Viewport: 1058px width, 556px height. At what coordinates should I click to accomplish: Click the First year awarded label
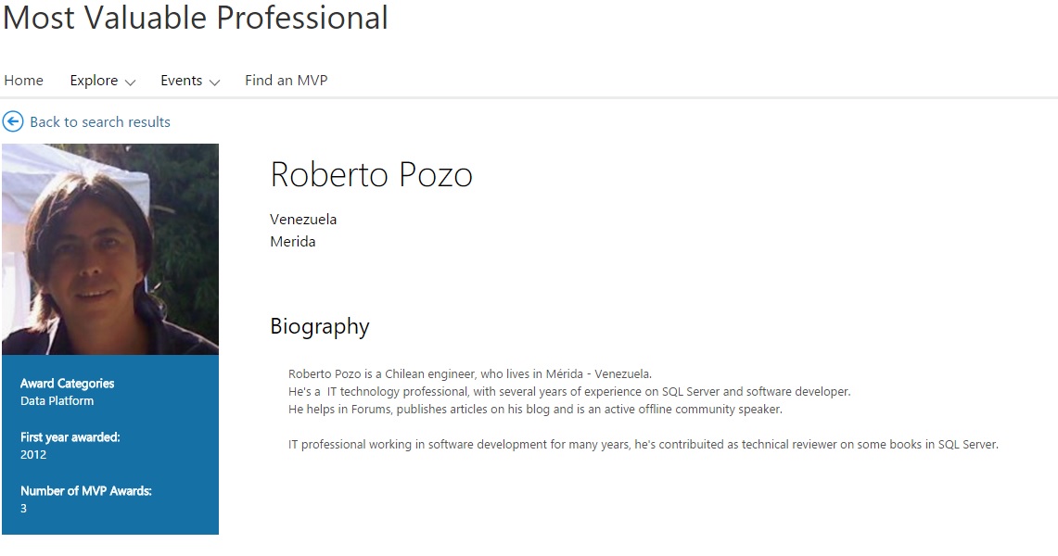70,437
